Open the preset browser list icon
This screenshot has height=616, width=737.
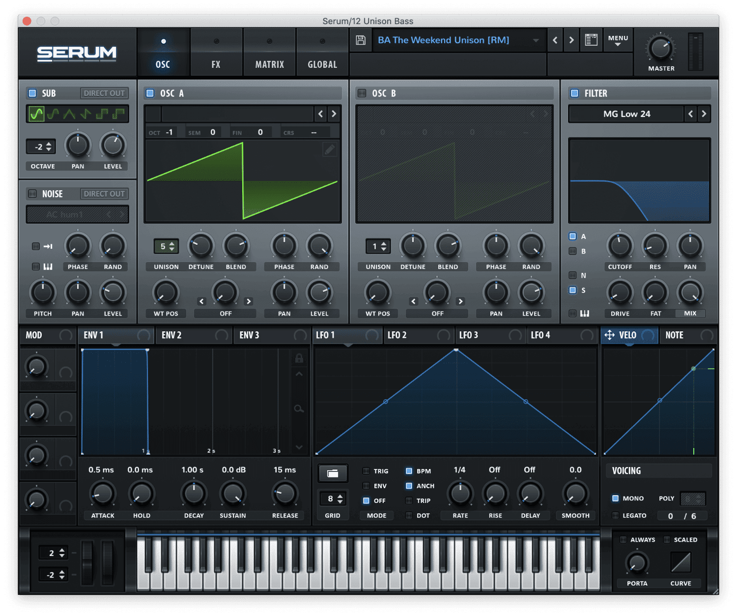(x=591, y=40)
